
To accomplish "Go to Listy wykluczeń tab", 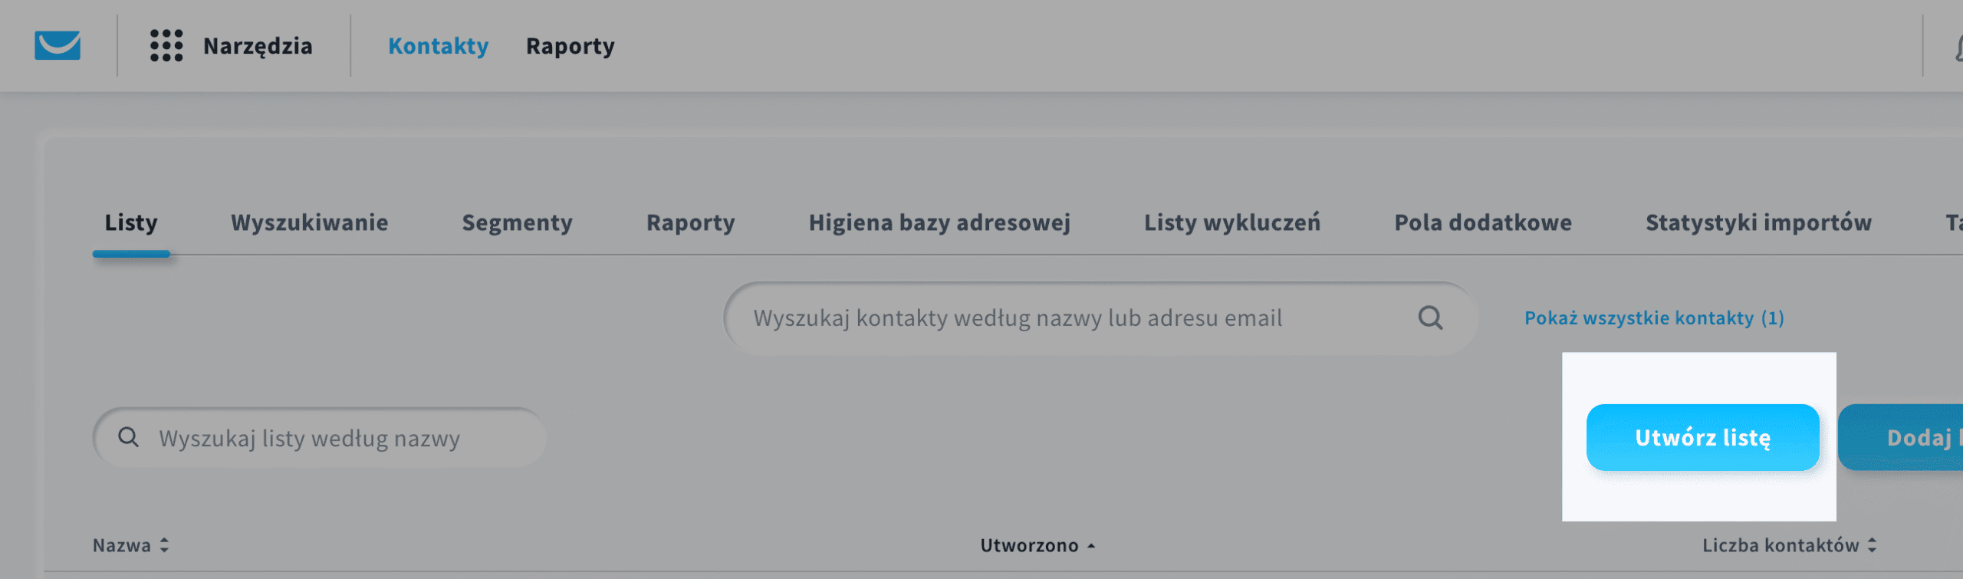I will coord(1232,222).
